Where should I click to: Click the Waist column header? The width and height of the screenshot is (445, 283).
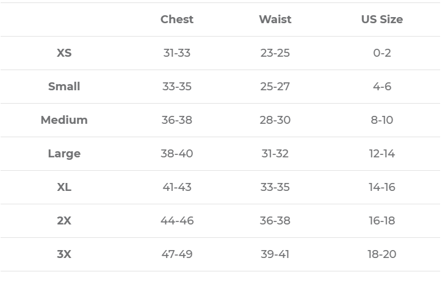click(x=275, y=20)
